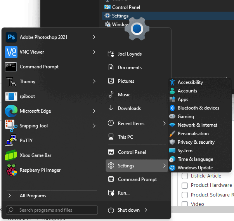Screen dimensions: 234x221
Task: Click Control Panel icon in start menu
Action: click(111, 152)
